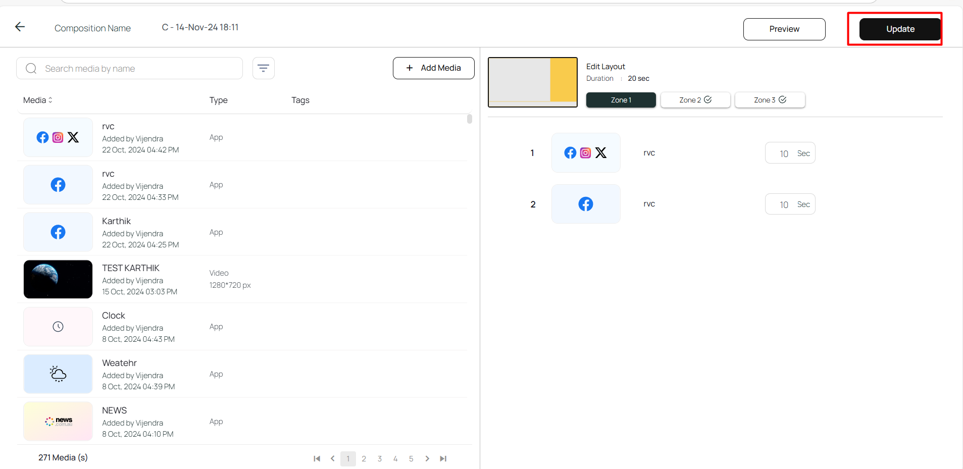This screenshot has width=963, height=469.
Task: Switch to the Zone 3 tab
Action: pyautogui.click(x=770, y=100)
